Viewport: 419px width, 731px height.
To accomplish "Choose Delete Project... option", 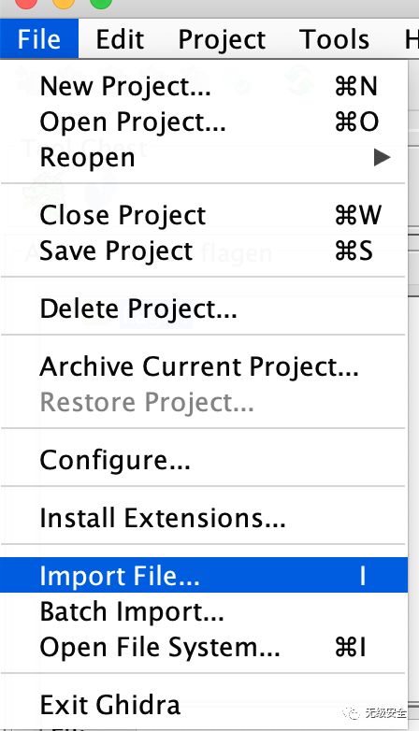I will pyautogui.click(x=204, y=308).
